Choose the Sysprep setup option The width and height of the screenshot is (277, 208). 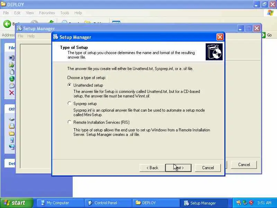point(70,103)
